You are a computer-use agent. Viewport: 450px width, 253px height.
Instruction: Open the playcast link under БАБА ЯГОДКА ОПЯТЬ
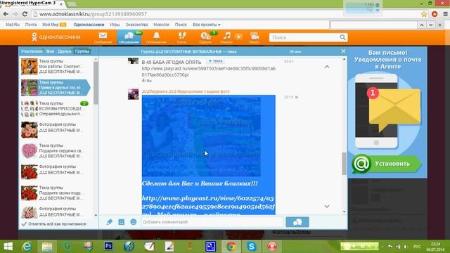pyautogui.click(x=209, y=72)
